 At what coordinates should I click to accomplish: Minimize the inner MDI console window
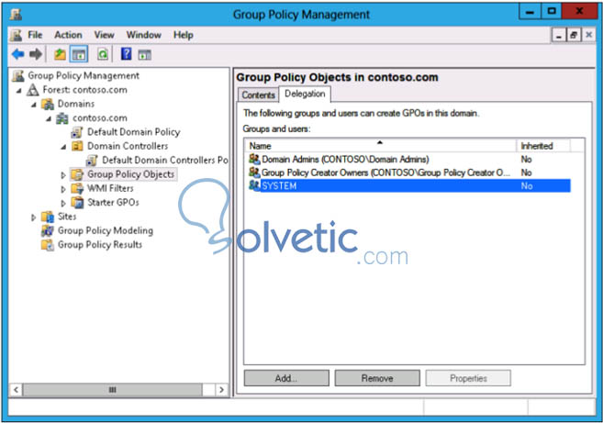tap(559, 36)
